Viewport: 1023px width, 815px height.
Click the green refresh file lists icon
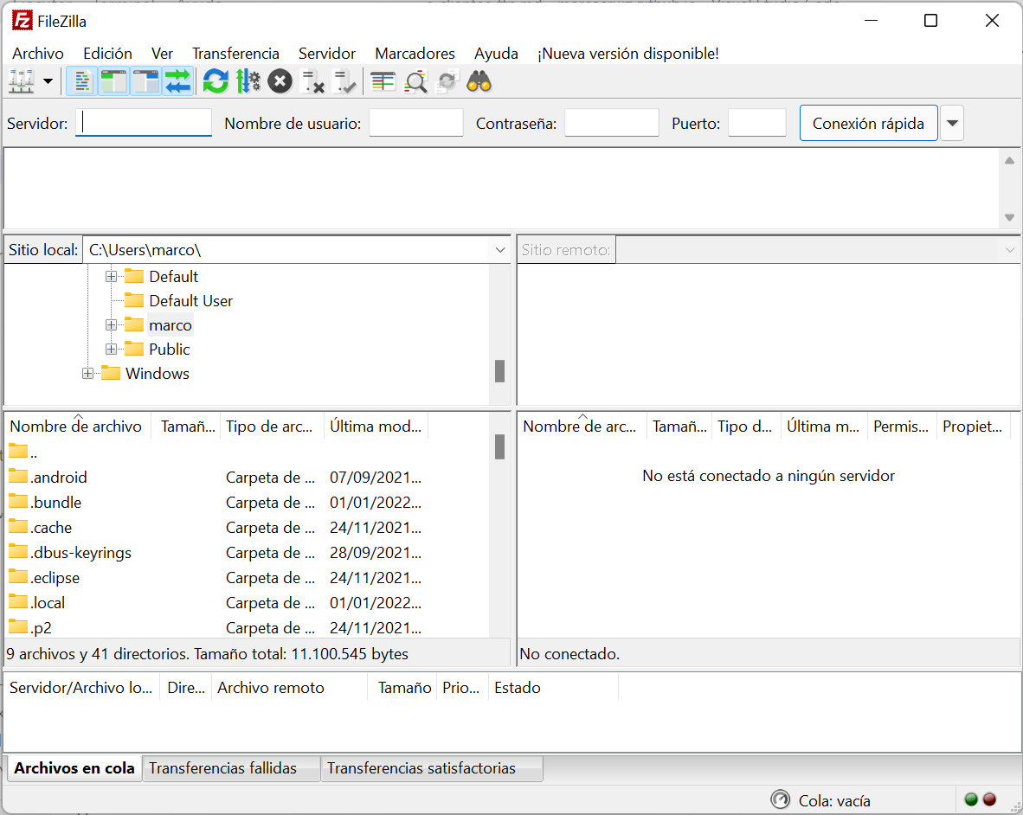click(216, 81)
